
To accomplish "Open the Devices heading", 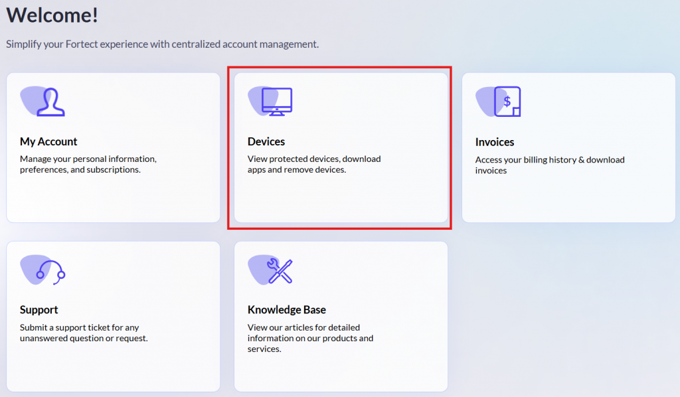I will click(266, 141).
